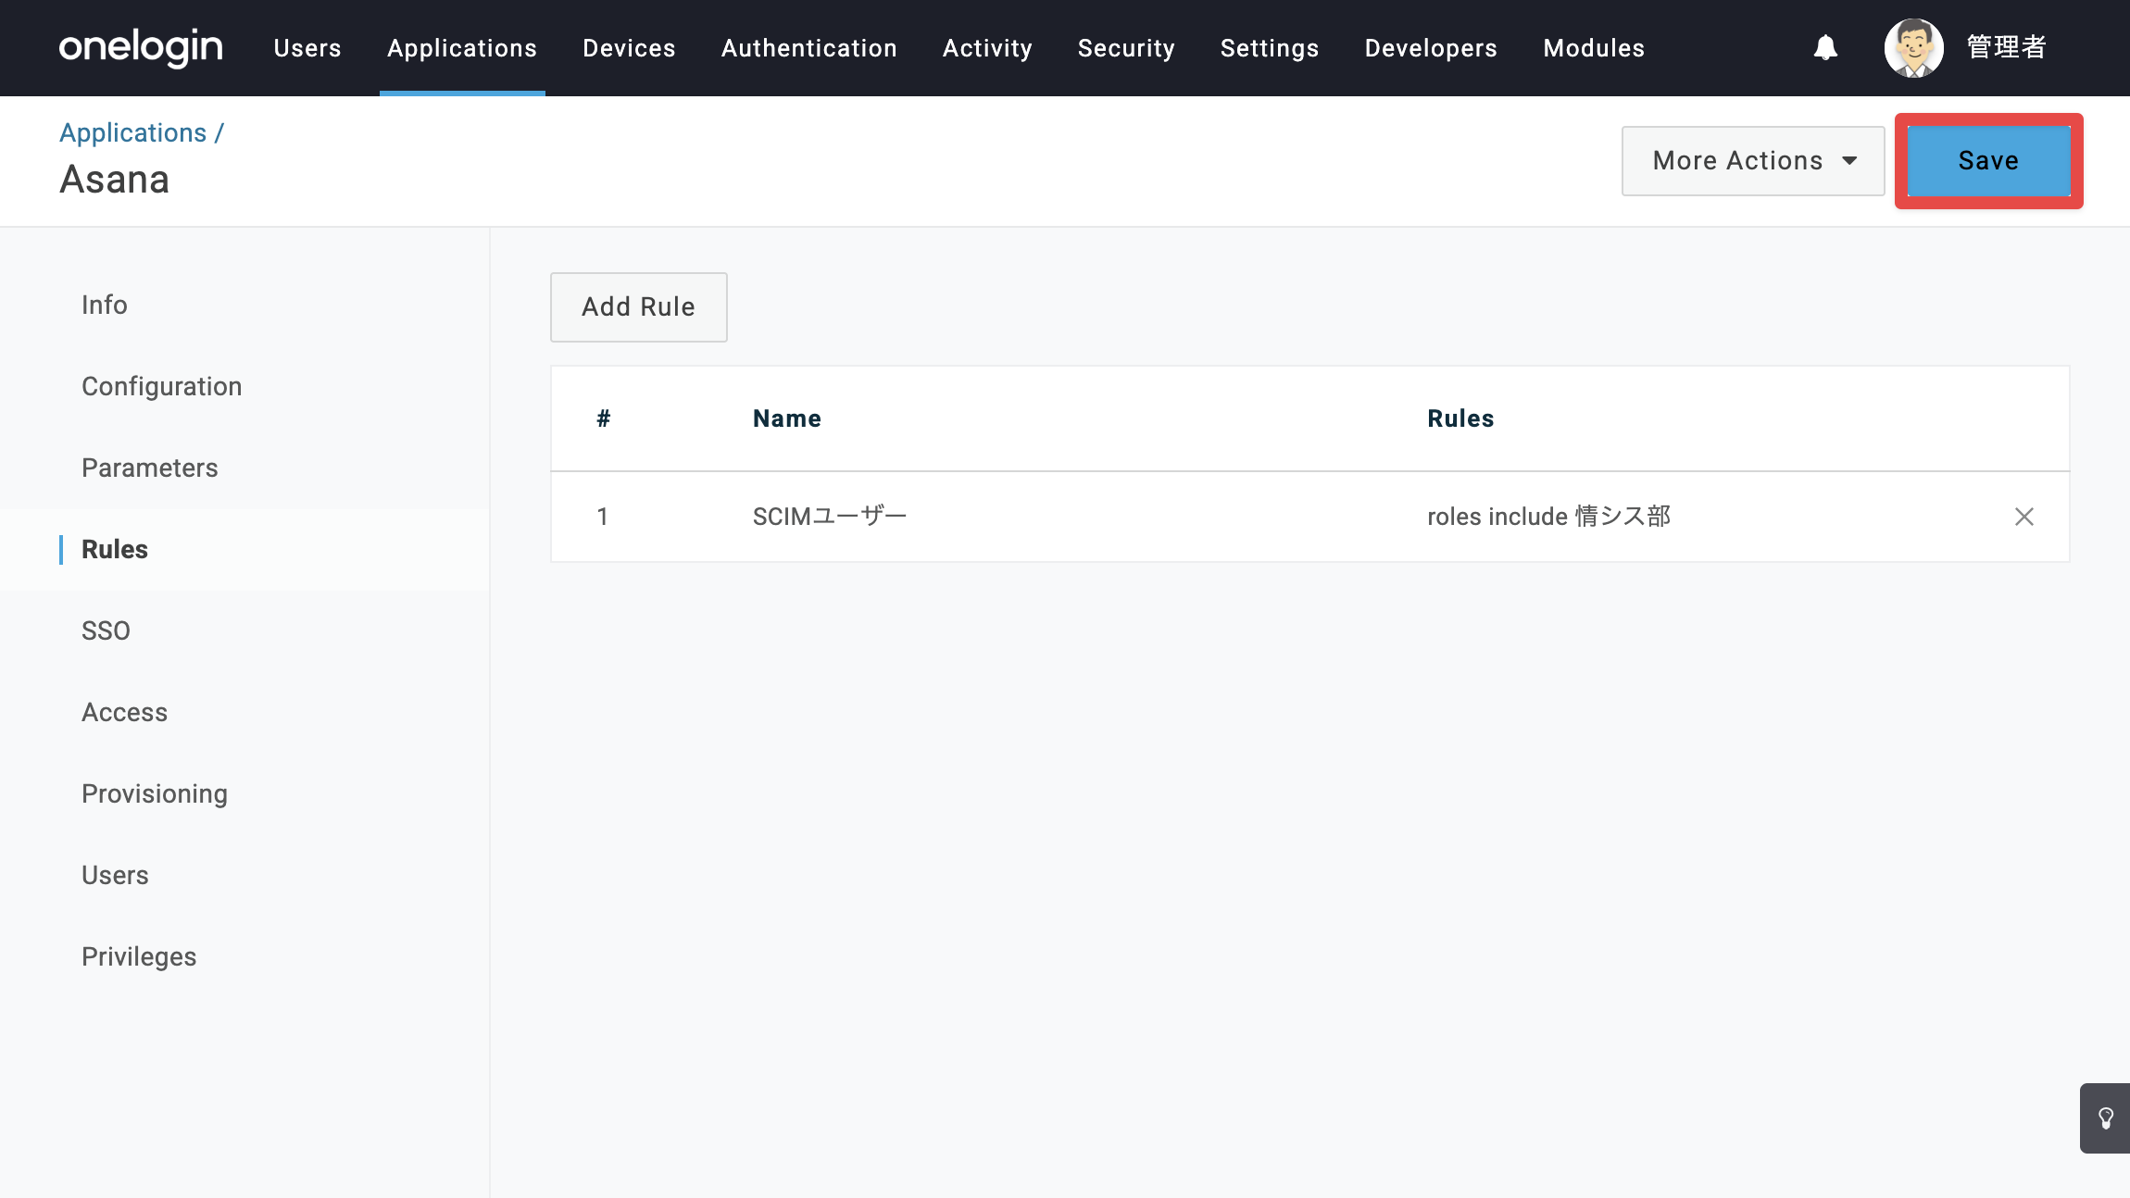Image resolution: width=2130 pixels, height=1198 pixels.
Task: Switch to the sidebar Users tab
Action: tap(115, 875)
